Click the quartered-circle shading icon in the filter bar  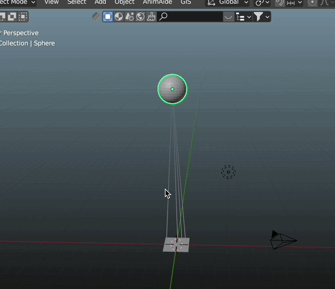(118, 17)
